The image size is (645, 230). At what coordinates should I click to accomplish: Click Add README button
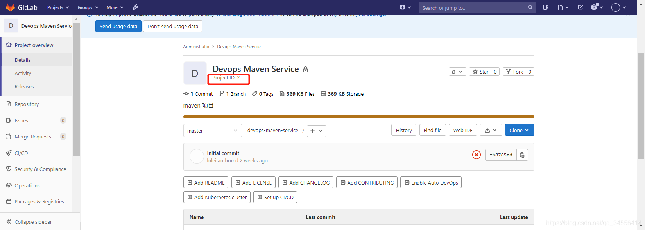(206, 183)
